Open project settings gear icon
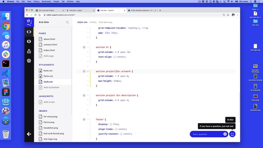The width and height of the screenshot is (263, 148). click(x=29, y=61)
